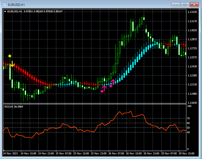202x159 pixels.
Task: Click the 1.13320 price scale label
Action: tap(192, 12)
